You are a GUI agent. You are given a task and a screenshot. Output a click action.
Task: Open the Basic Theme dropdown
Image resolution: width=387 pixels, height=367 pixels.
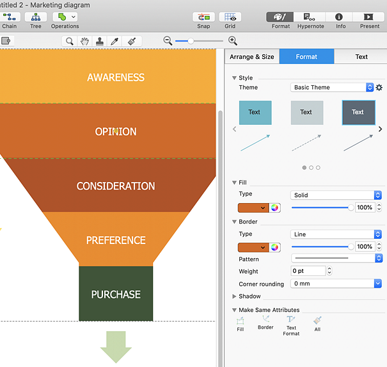pyautogui.click(x=332, y=88)
